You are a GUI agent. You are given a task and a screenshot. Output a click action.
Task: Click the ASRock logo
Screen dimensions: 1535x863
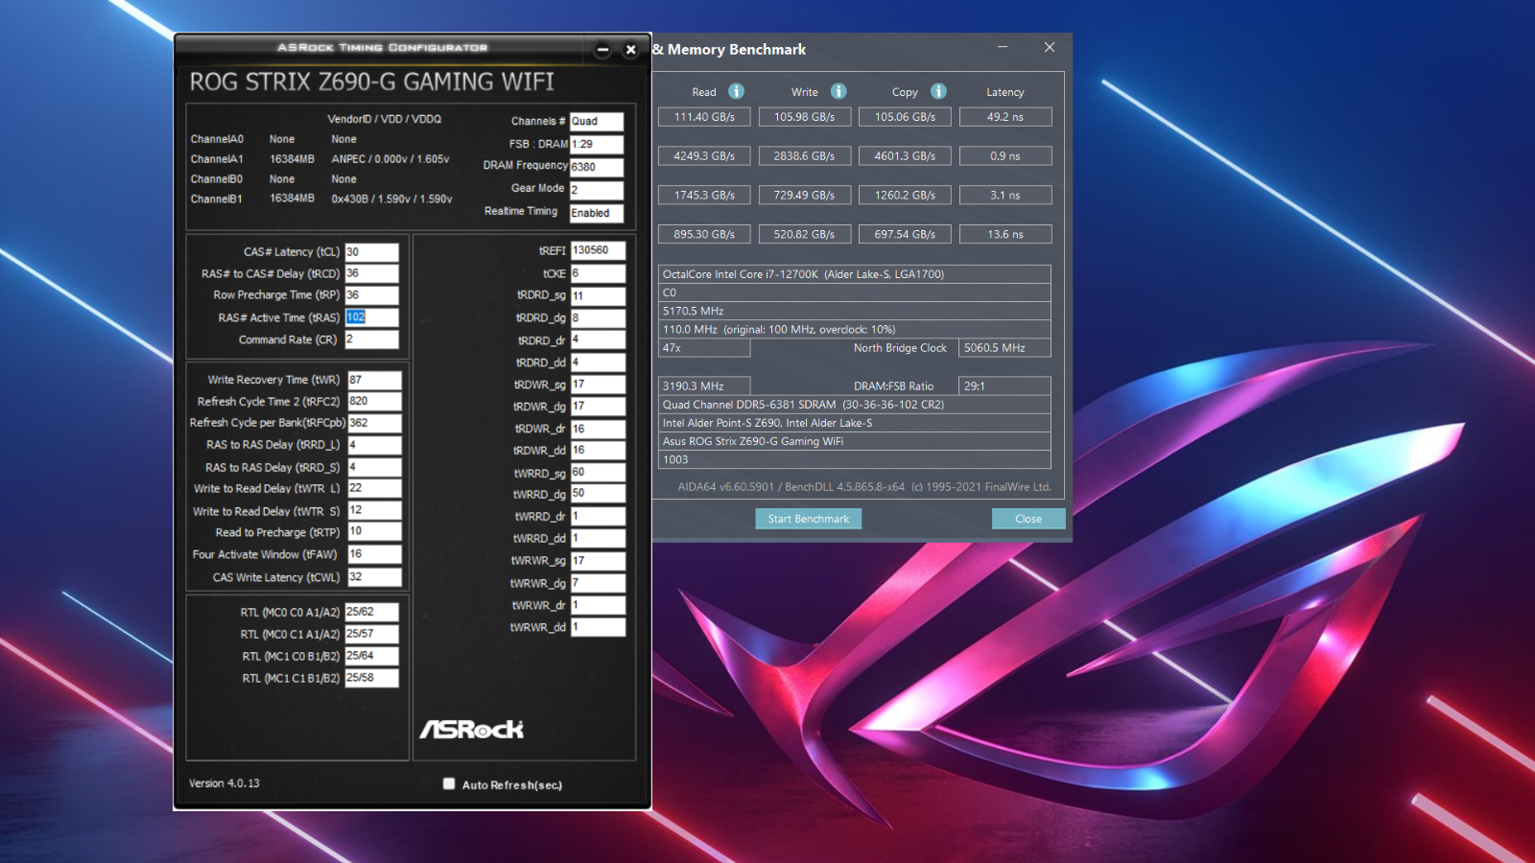pos(471,730)
